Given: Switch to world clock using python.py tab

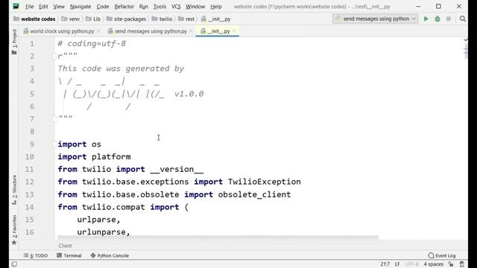Looking at the screenshot, I should [62, 31].
